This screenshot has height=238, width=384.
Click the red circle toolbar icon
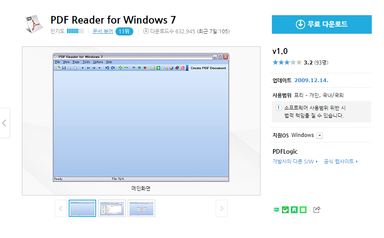click(x=145, y=68)
